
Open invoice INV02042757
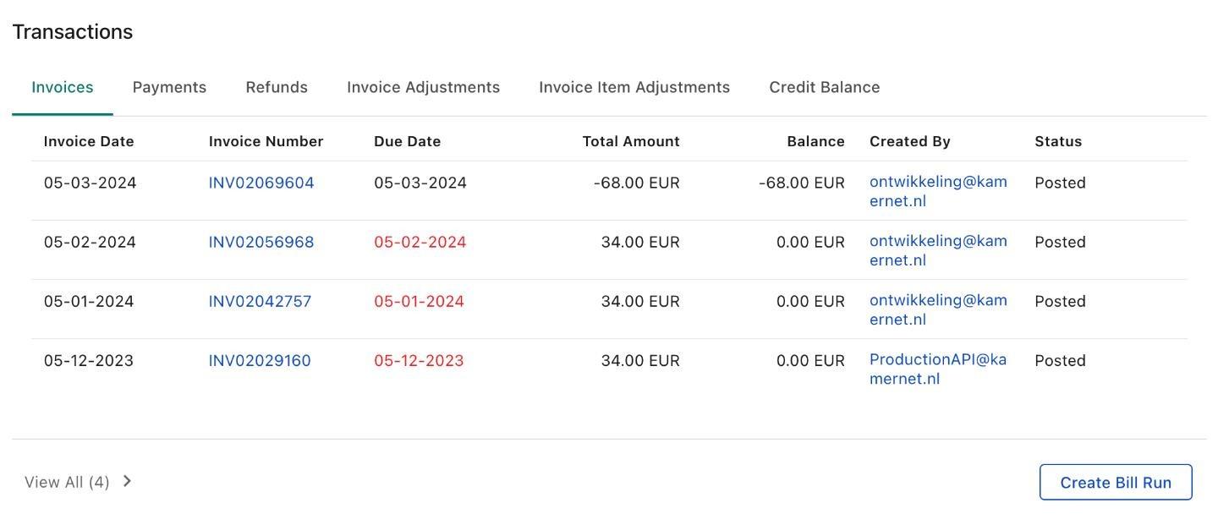point(260,301)
